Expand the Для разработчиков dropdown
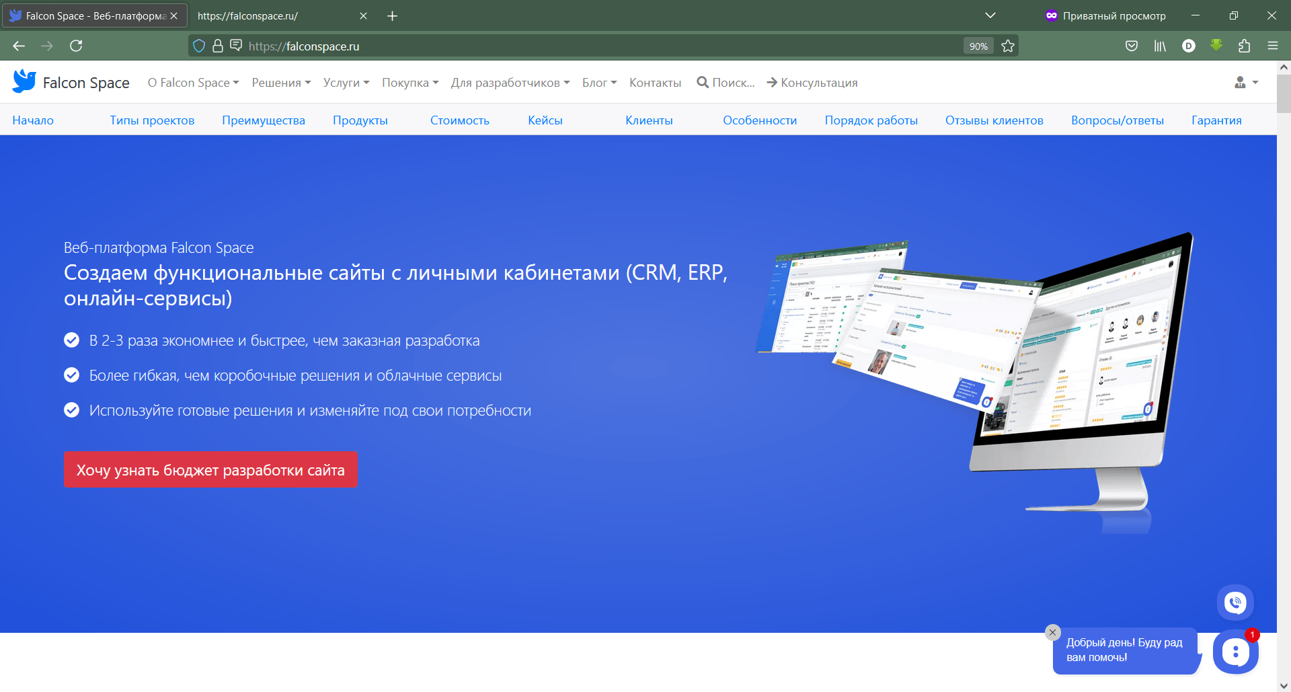 click(x=510, y=82)
